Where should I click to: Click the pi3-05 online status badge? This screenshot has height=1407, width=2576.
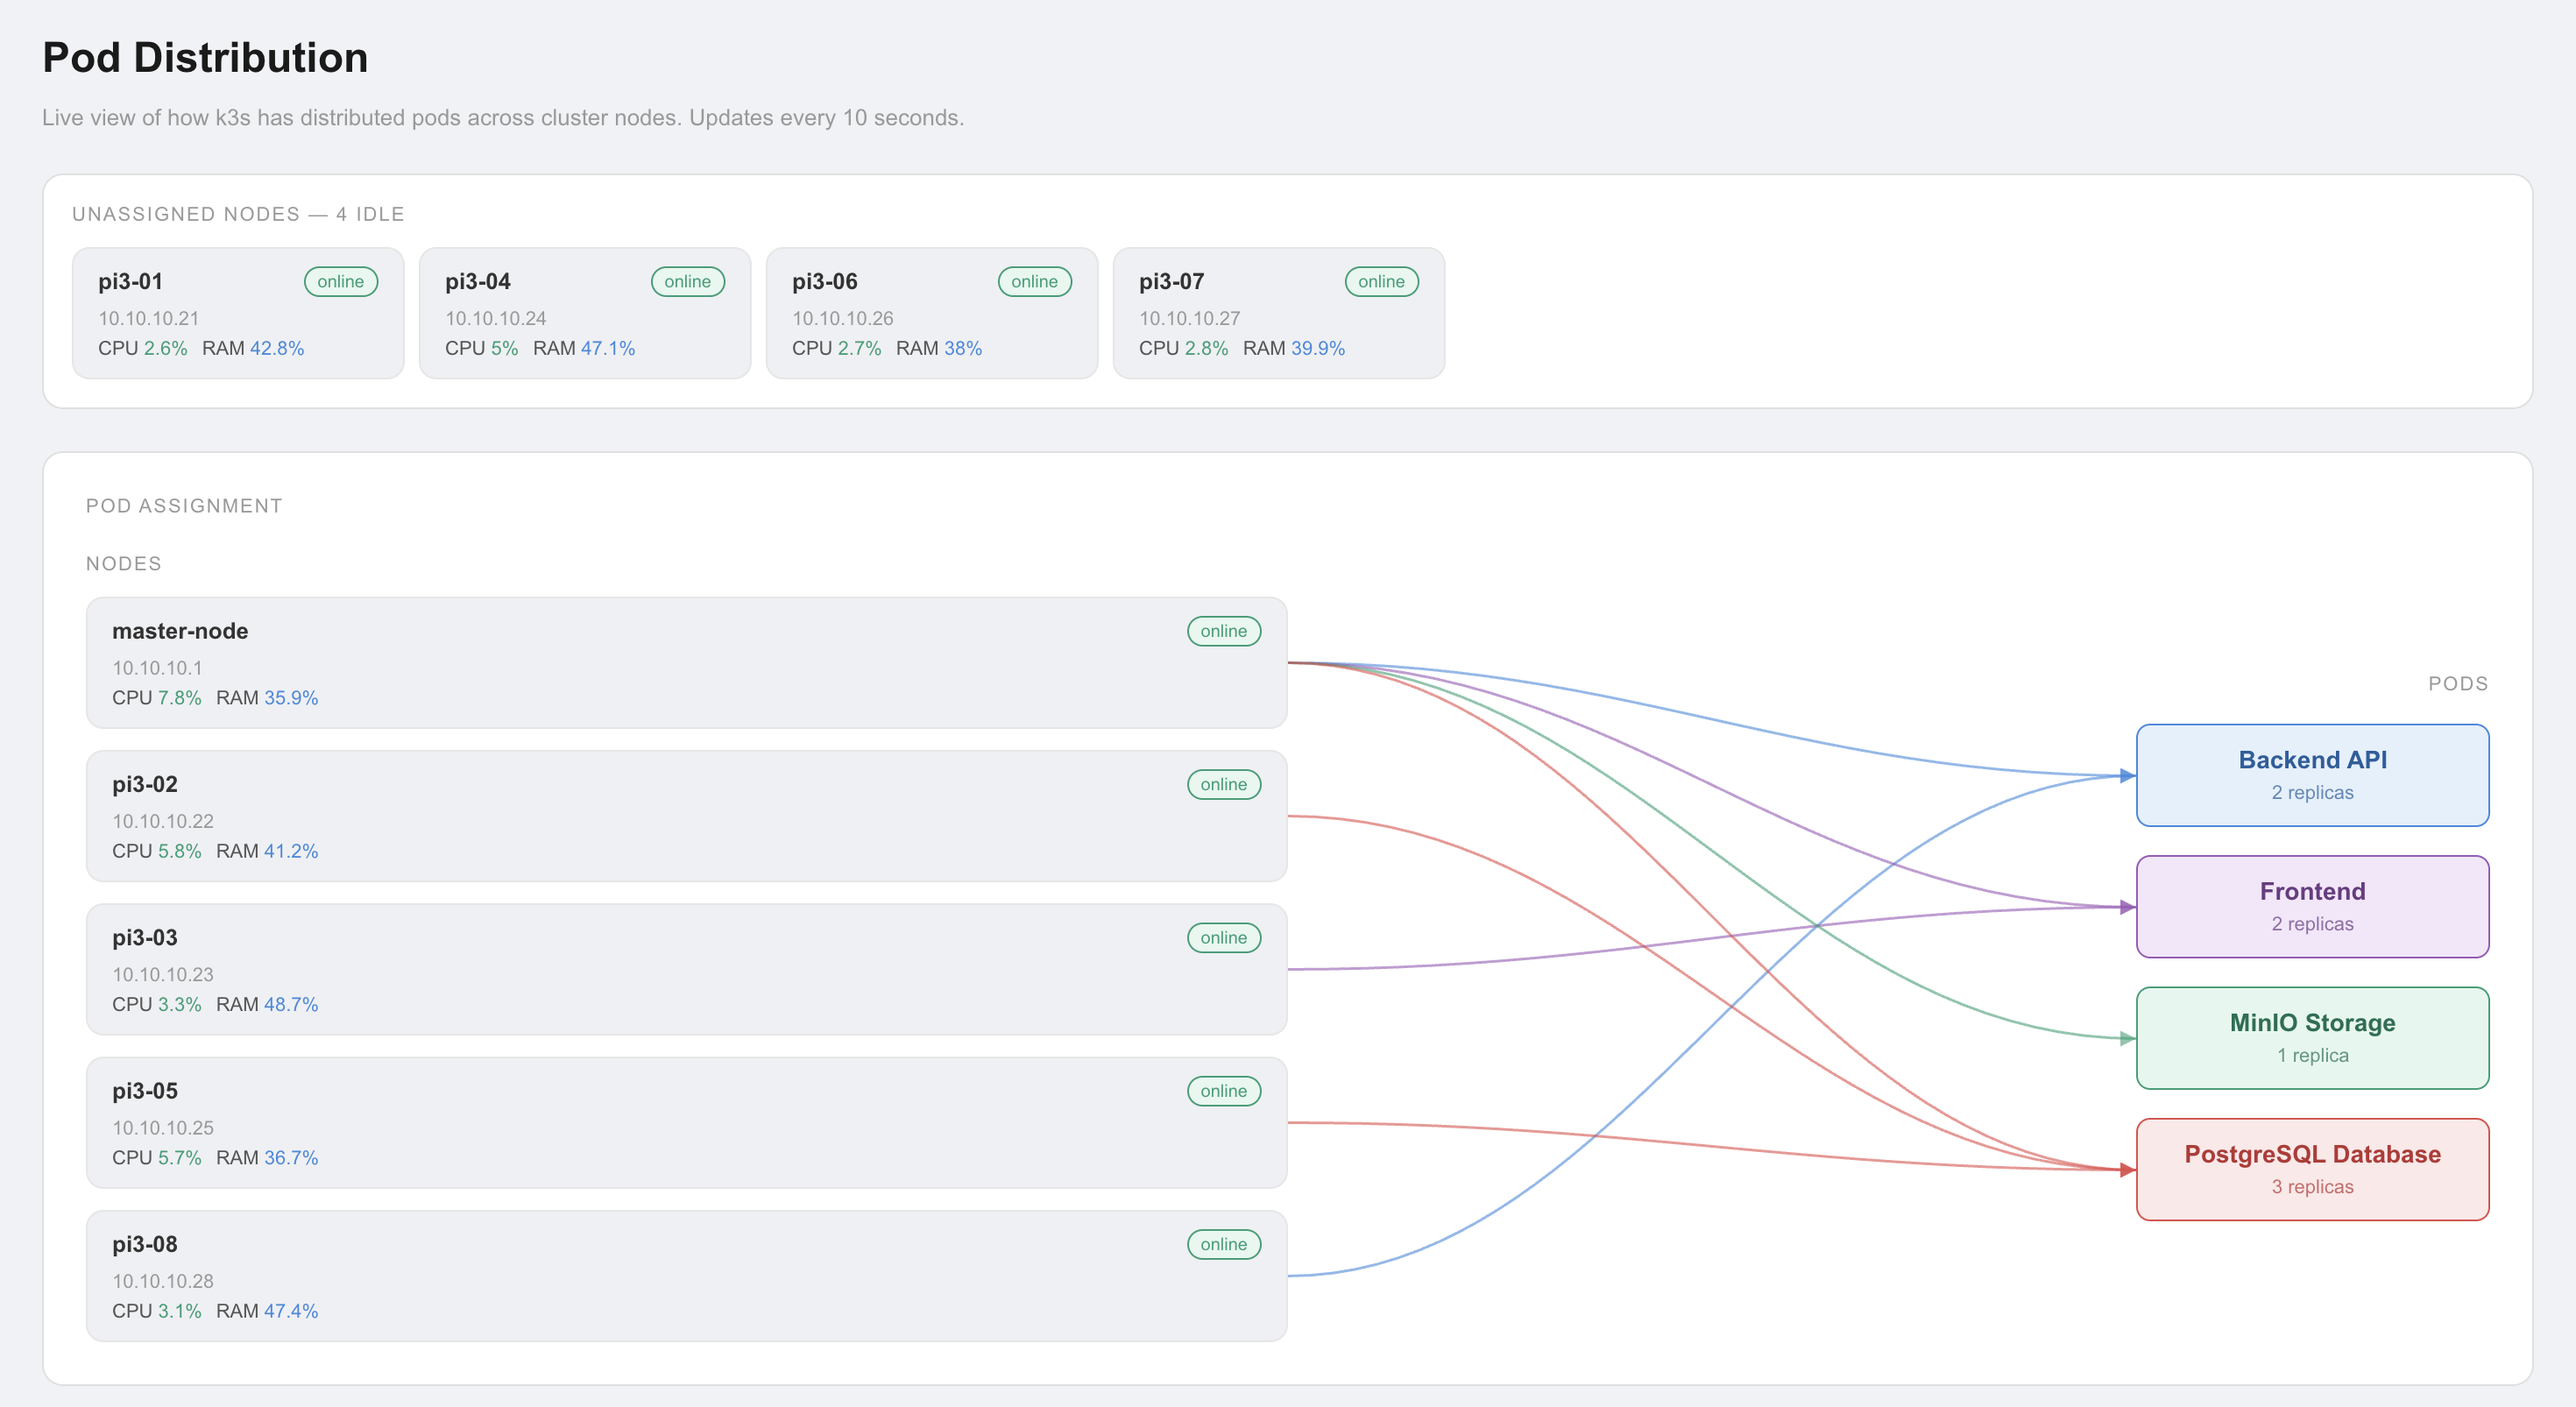(x=1223, y=1091)
